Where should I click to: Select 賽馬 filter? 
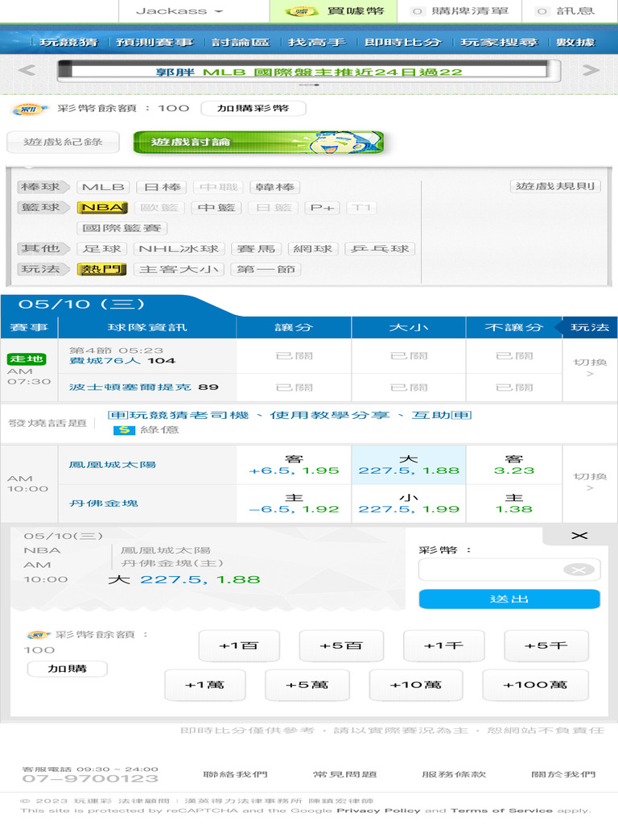[256, 249]
